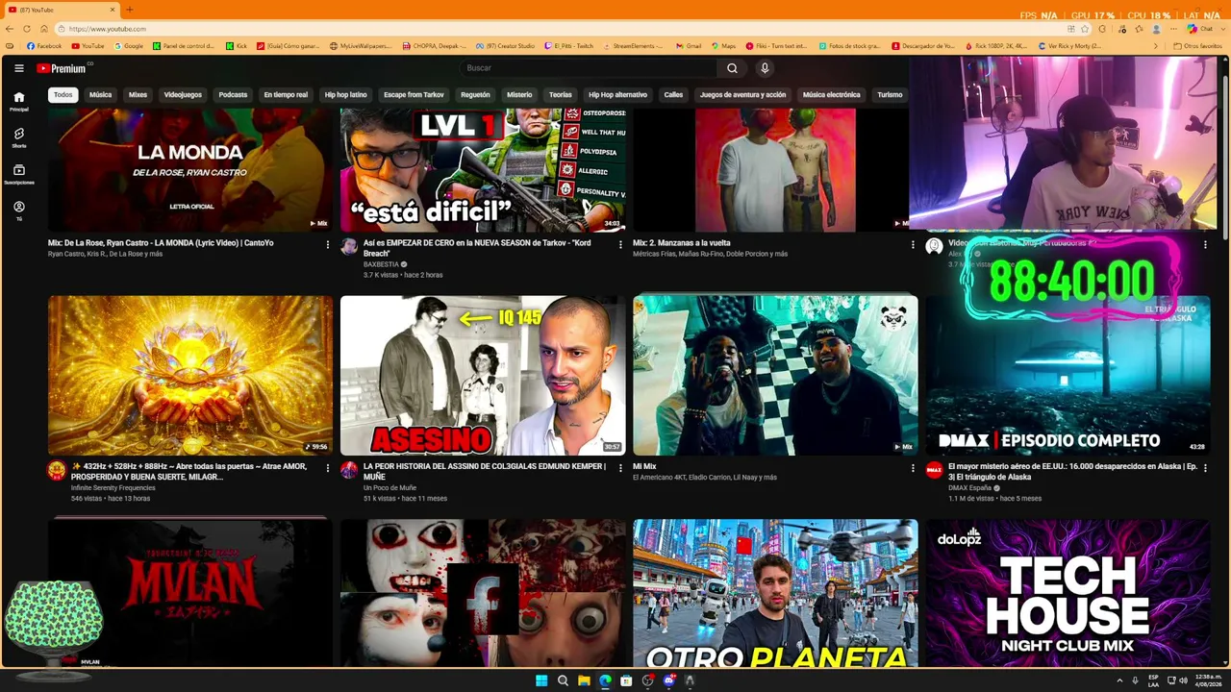Open the Tú profile sidebar icon
This screenshot has height=692, width=1231.
pyautogui.click(x=18, y=210)
